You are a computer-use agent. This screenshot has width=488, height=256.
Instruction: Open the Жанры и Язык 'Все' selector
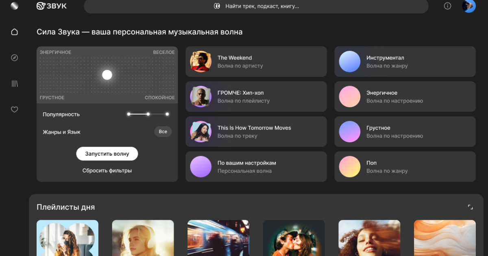point(163,132)
